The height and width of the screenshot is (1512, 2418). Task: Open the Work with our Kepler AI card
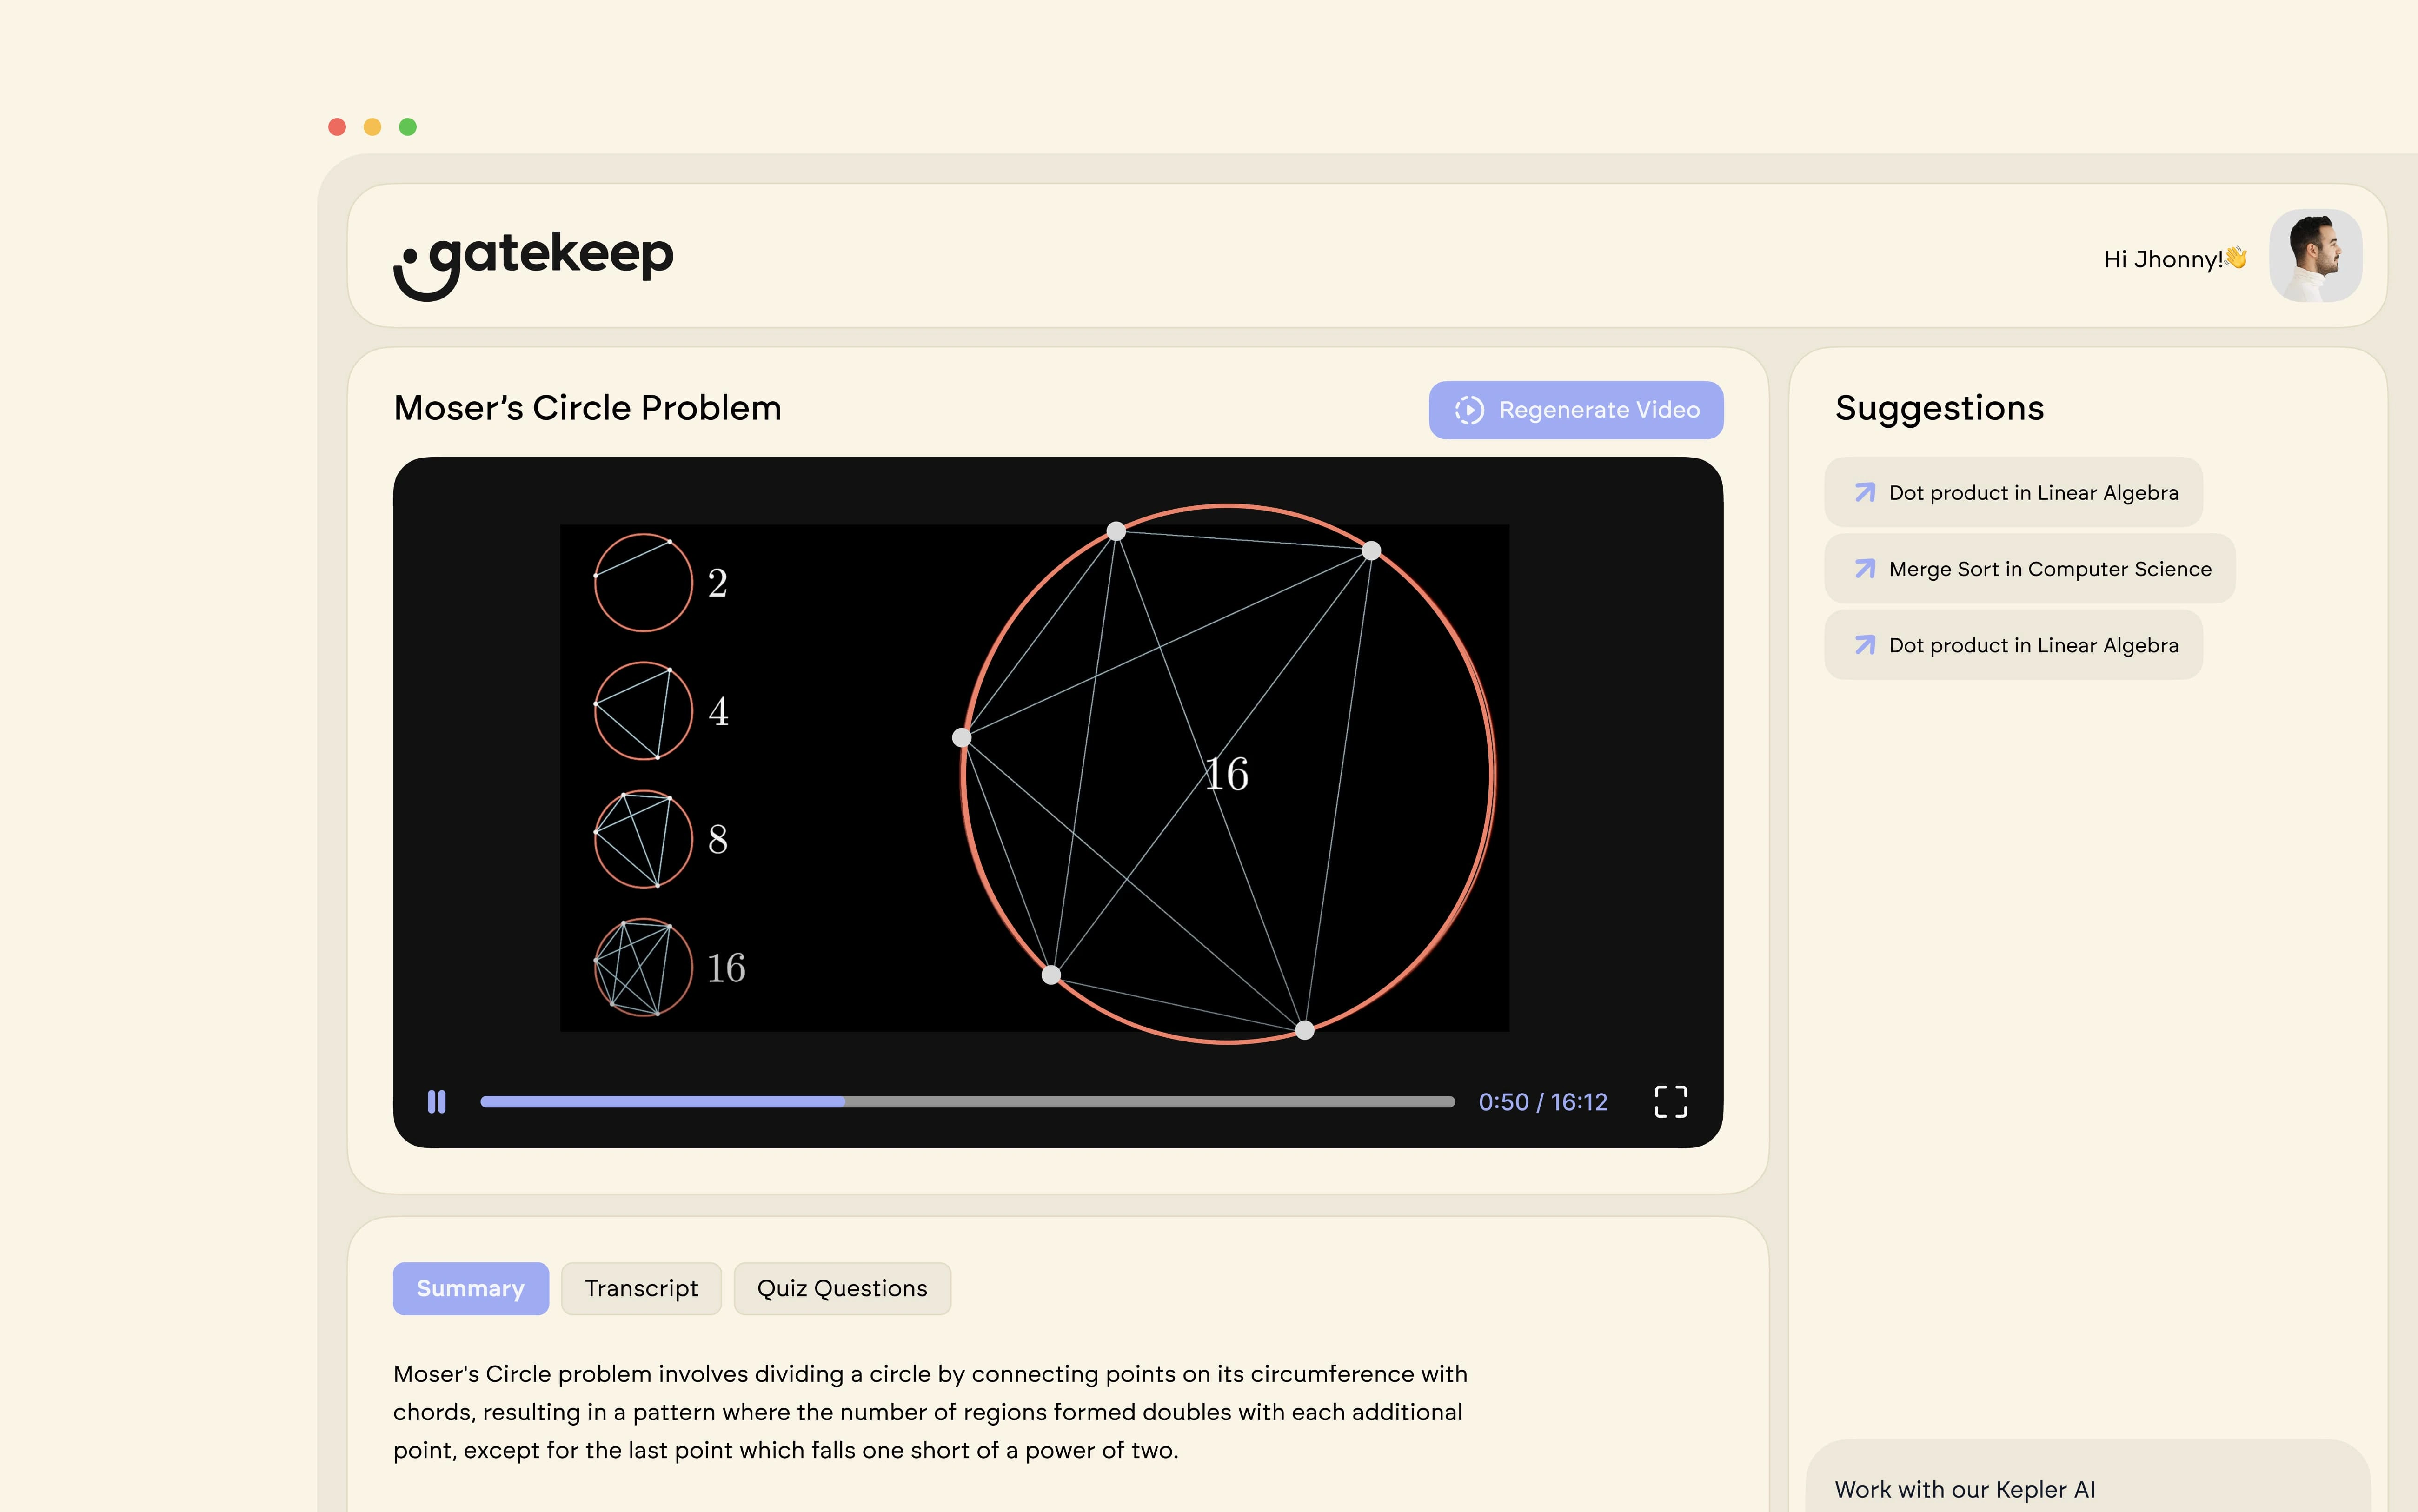pos(2086,1485)
